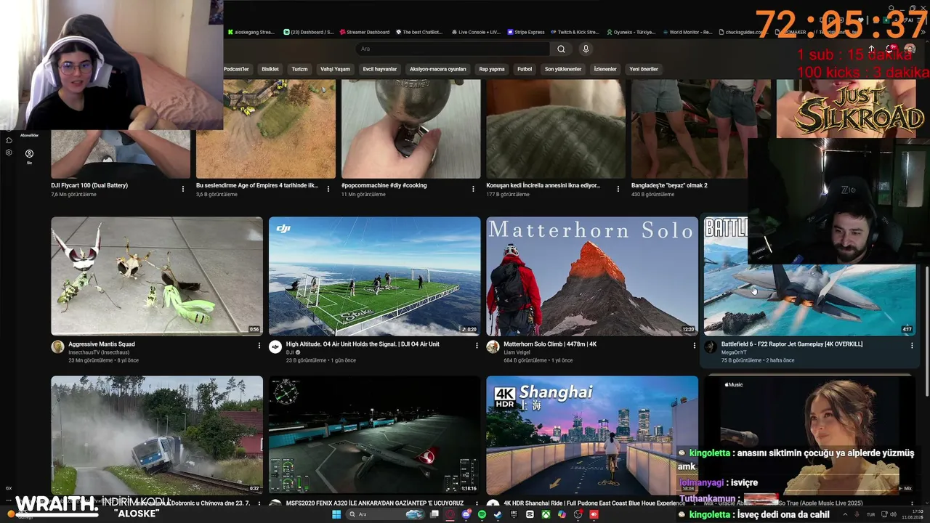
Task: Click the YouTube search input field
Action: pyautogui.click(x=453, y=49)
